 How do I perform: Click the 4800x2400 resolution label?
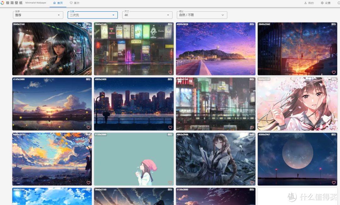tap(101, 79)
